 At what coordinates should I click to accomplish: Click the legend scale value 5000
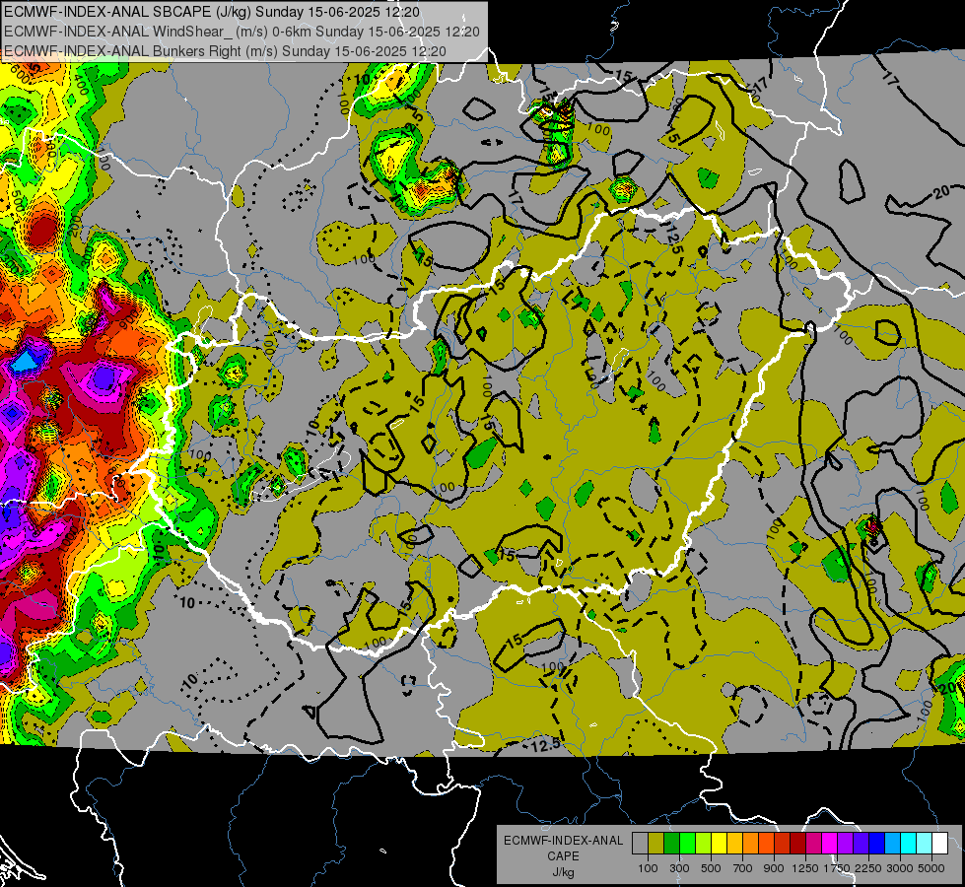(931, 868)
